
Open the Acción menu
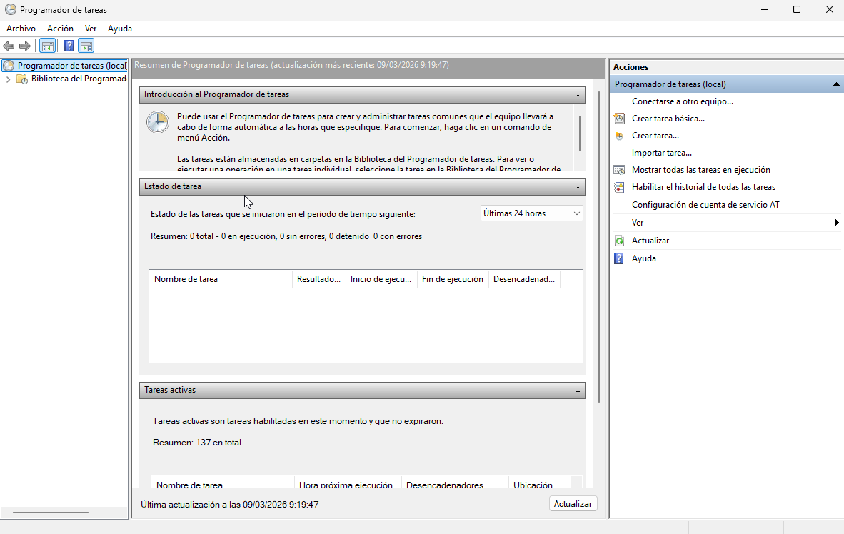[x=60, y=29]
